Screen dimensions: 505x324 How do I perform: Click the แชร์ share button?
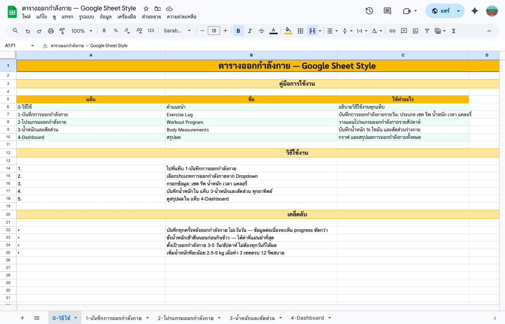(x=441, y=11)
